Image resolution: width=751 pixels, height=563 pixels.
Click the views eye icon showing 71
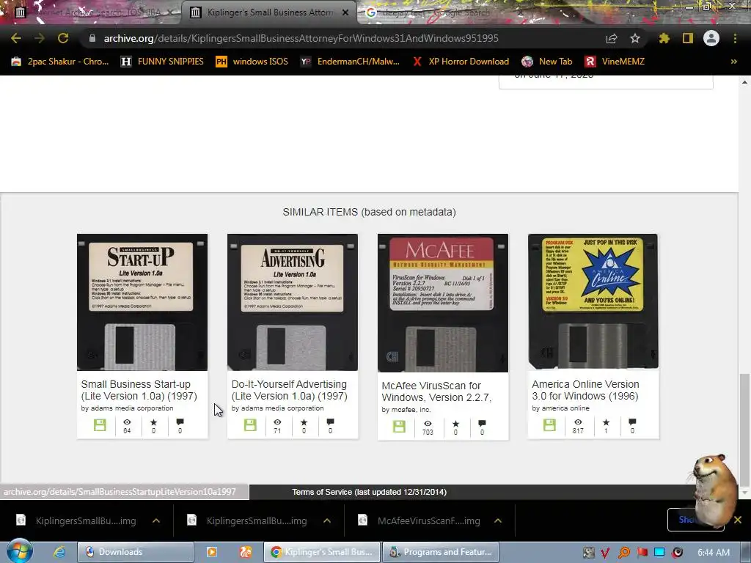click(277, 422)
